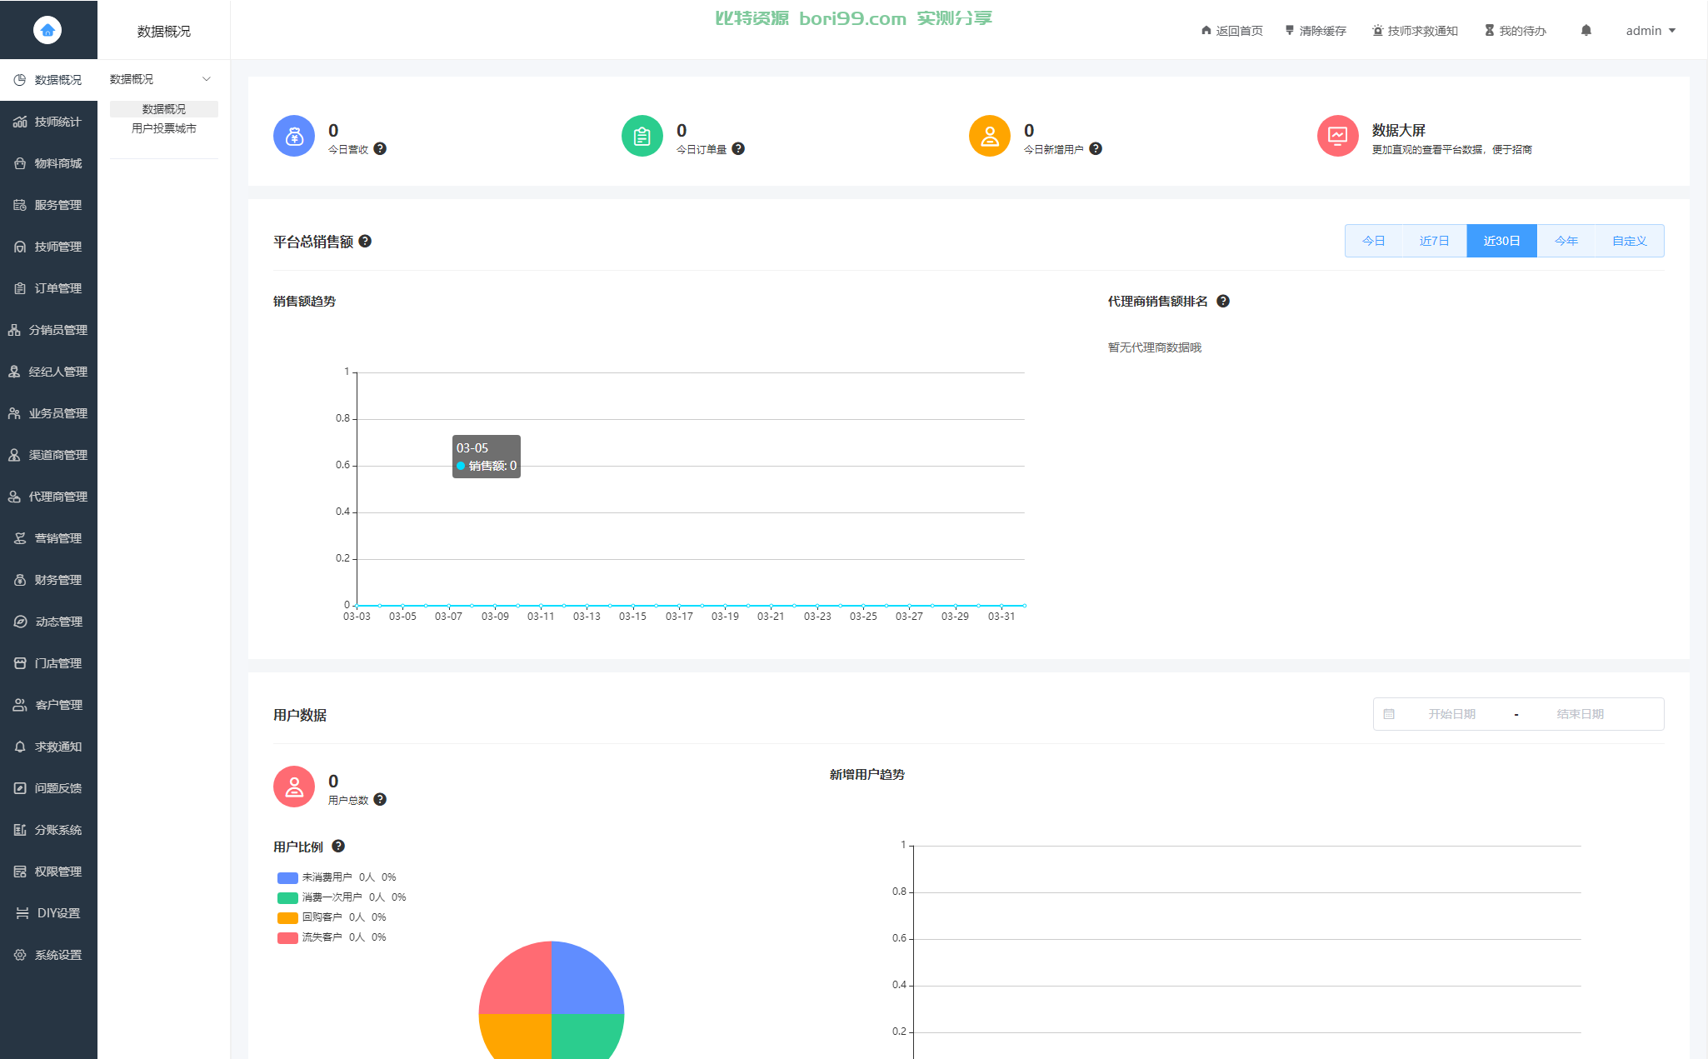The image size is (1708, 1059).
Task: Click 清除缓存 in header
Action: [x=1316, y=31]
